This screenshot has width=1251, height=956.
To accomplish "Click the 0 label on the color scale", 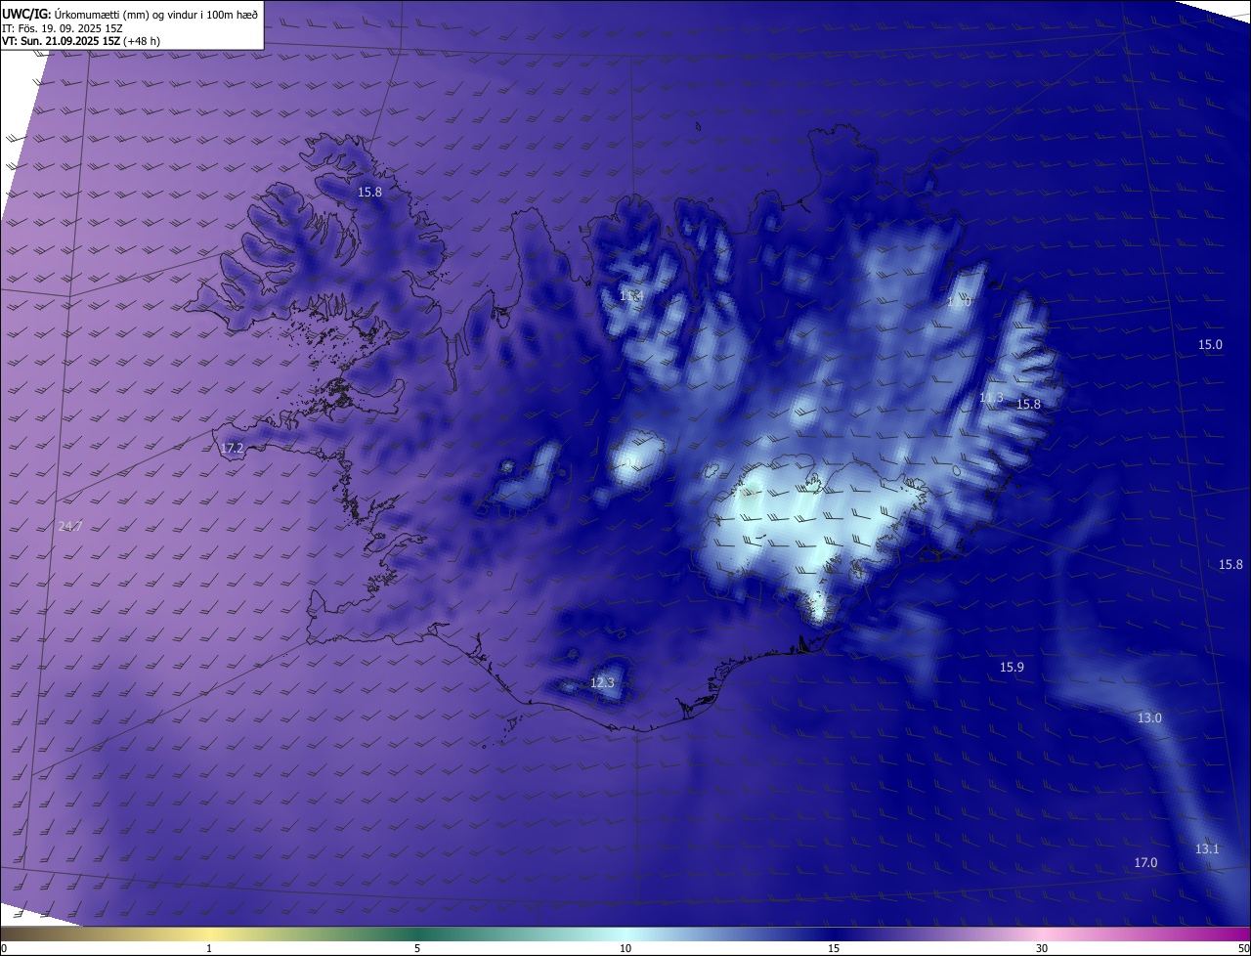I will tap(4, 948).
